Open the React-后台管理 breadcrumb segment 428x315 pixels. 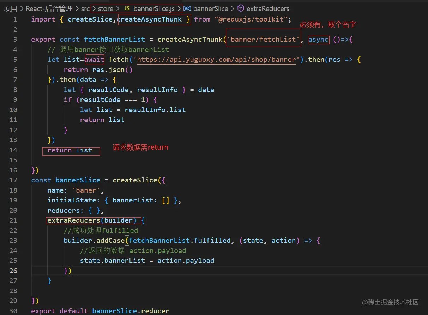pyautogui.click(x=49, y=8)
